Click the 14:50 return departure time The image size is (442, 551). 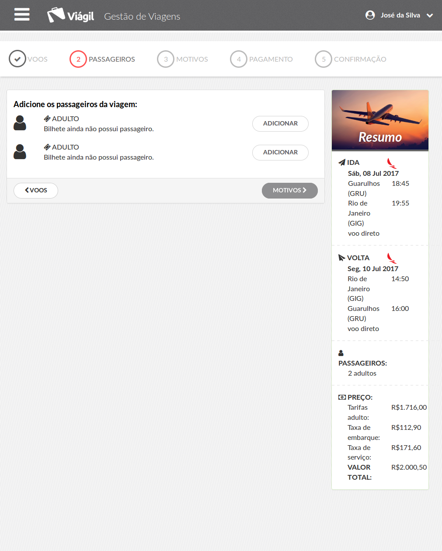400,279
